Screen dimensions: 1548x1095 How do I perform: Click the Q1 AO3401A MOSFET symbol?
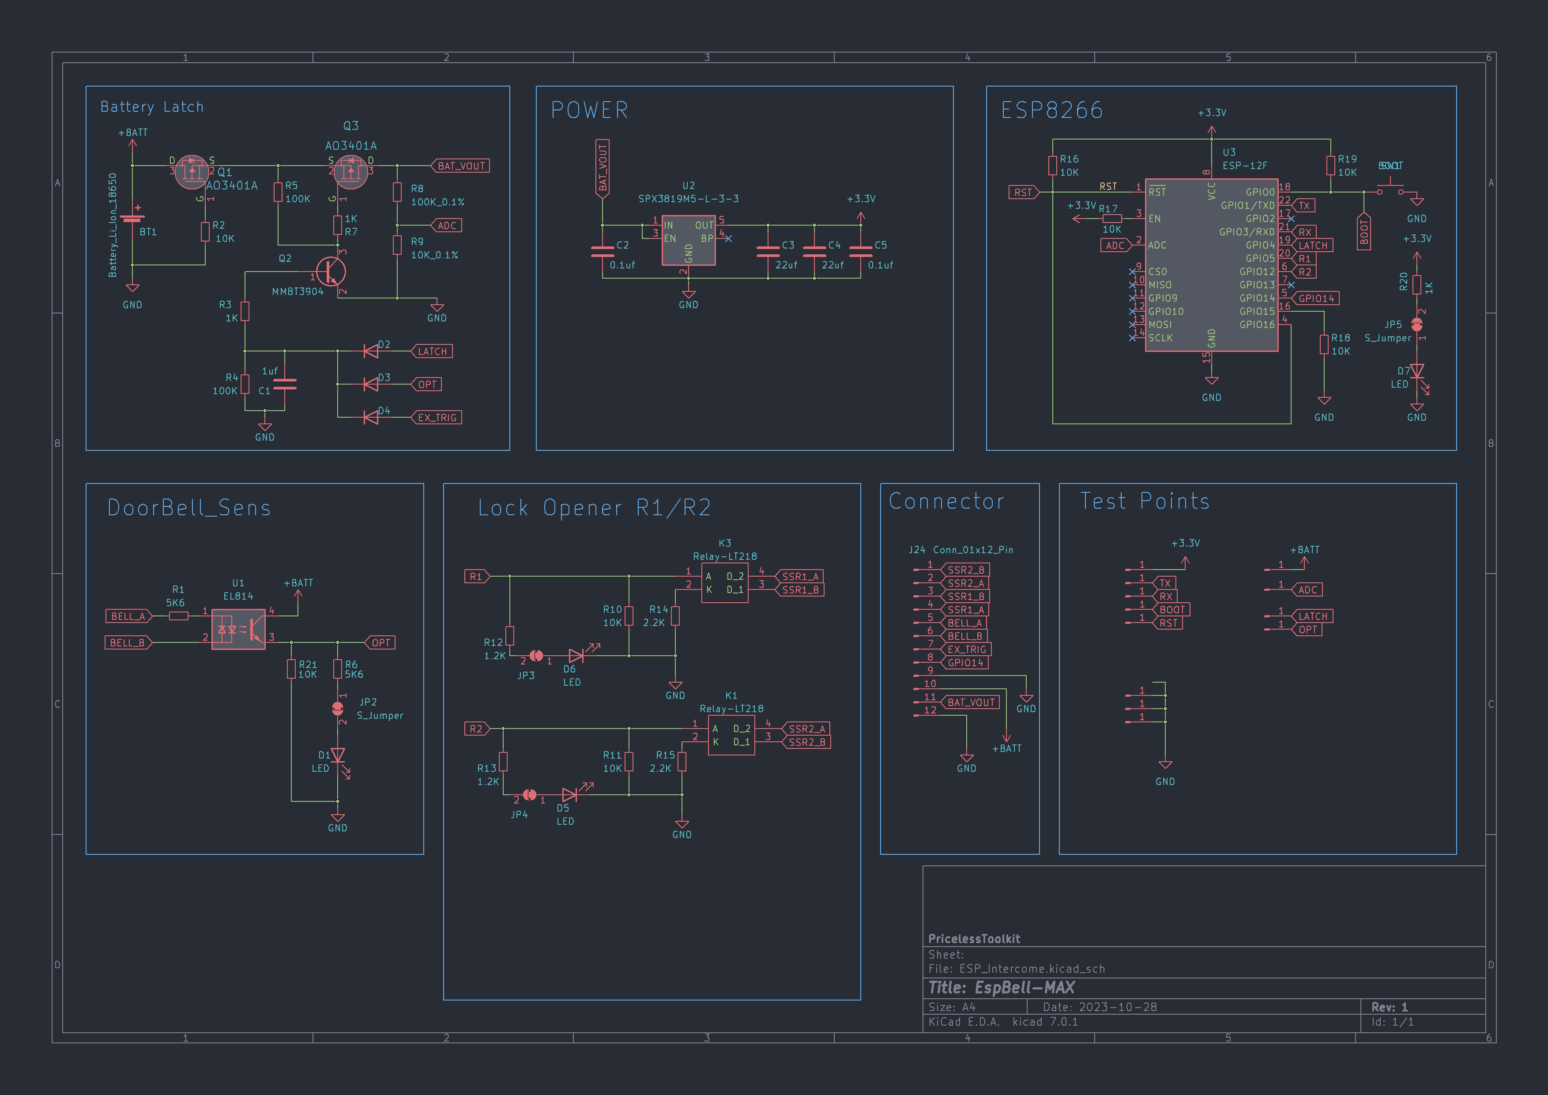coord(192,172)
